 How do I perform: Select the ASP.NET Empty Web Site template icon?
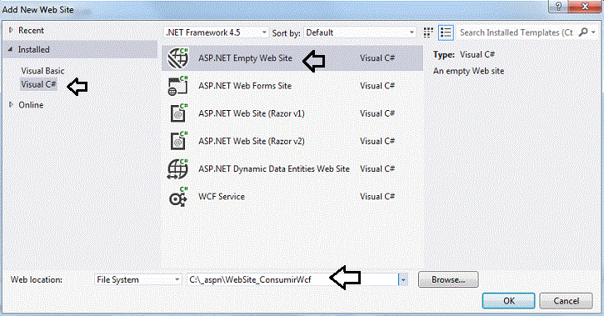[x=178, y=58]
